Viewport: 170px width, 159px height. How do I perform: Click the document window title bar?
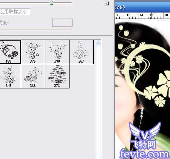coord(142,7)
